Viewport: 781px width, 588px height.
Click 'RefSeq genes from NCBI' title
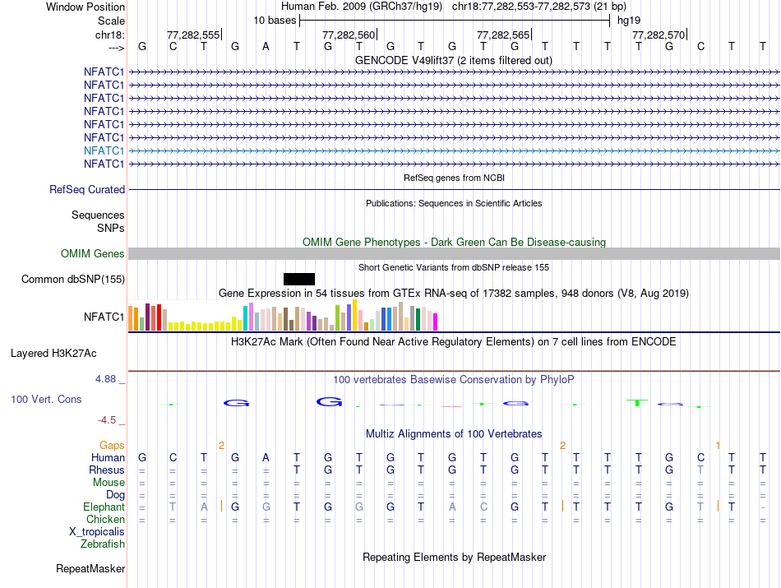coord(454,178)
